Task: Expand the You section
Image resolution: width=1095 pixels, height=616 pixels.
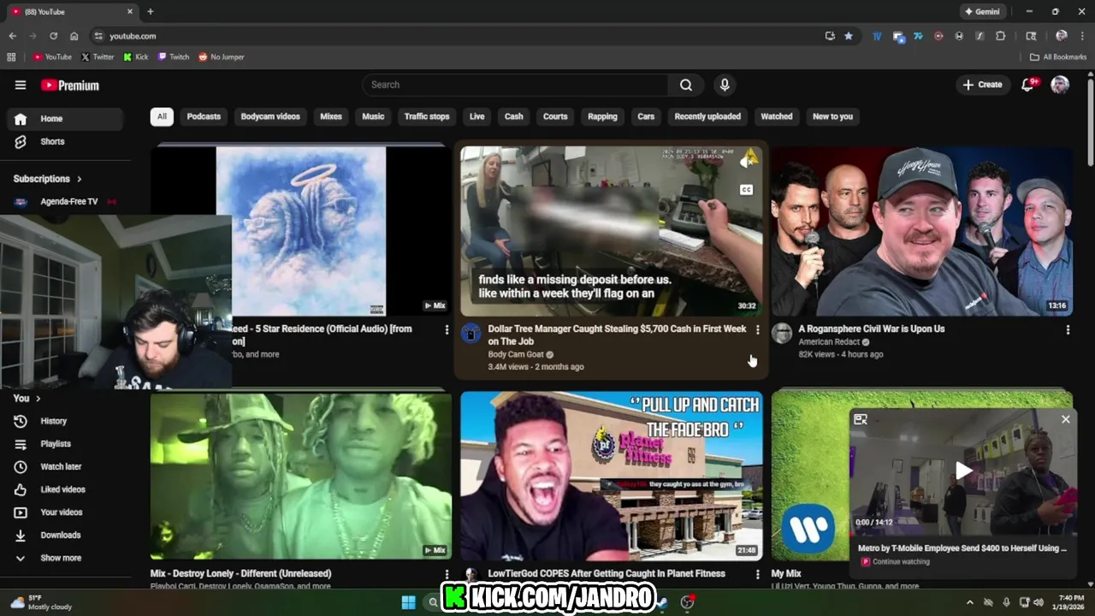Action: 27,399
